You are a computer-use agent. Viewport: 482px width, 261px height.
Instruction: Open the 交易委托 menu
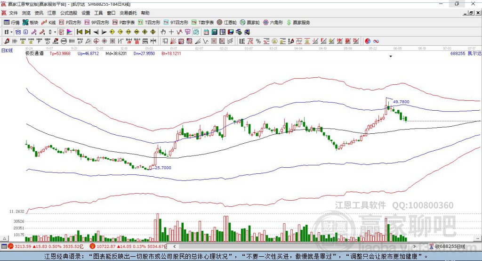(x=128, y=13)
